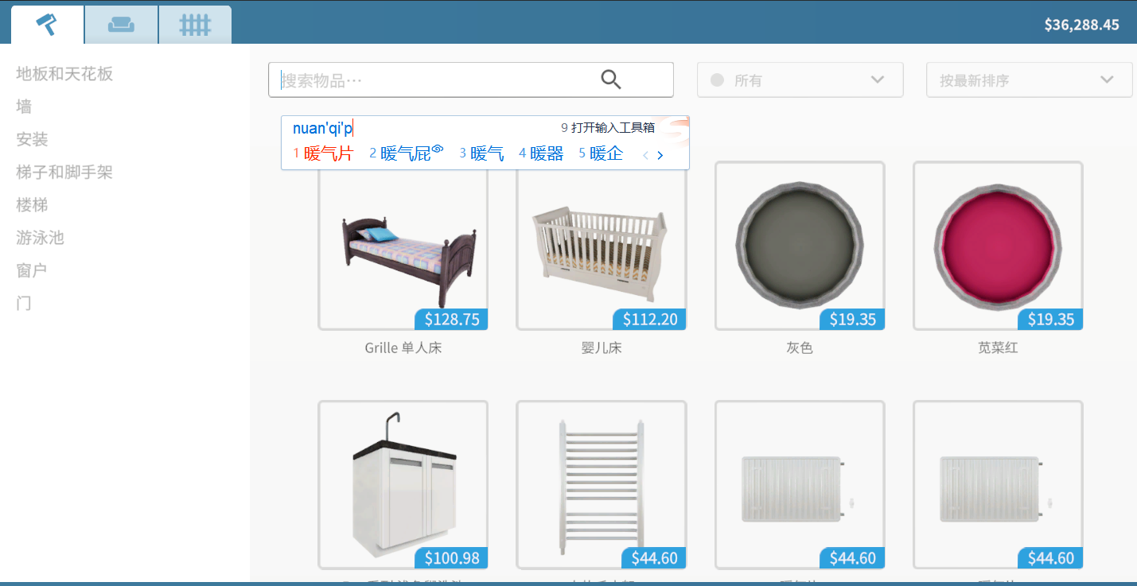Viewport: 1137px width, 586px height.
Task: Open the fence outdoor tab
Action: pyautogui.click(x=195, y=25)
